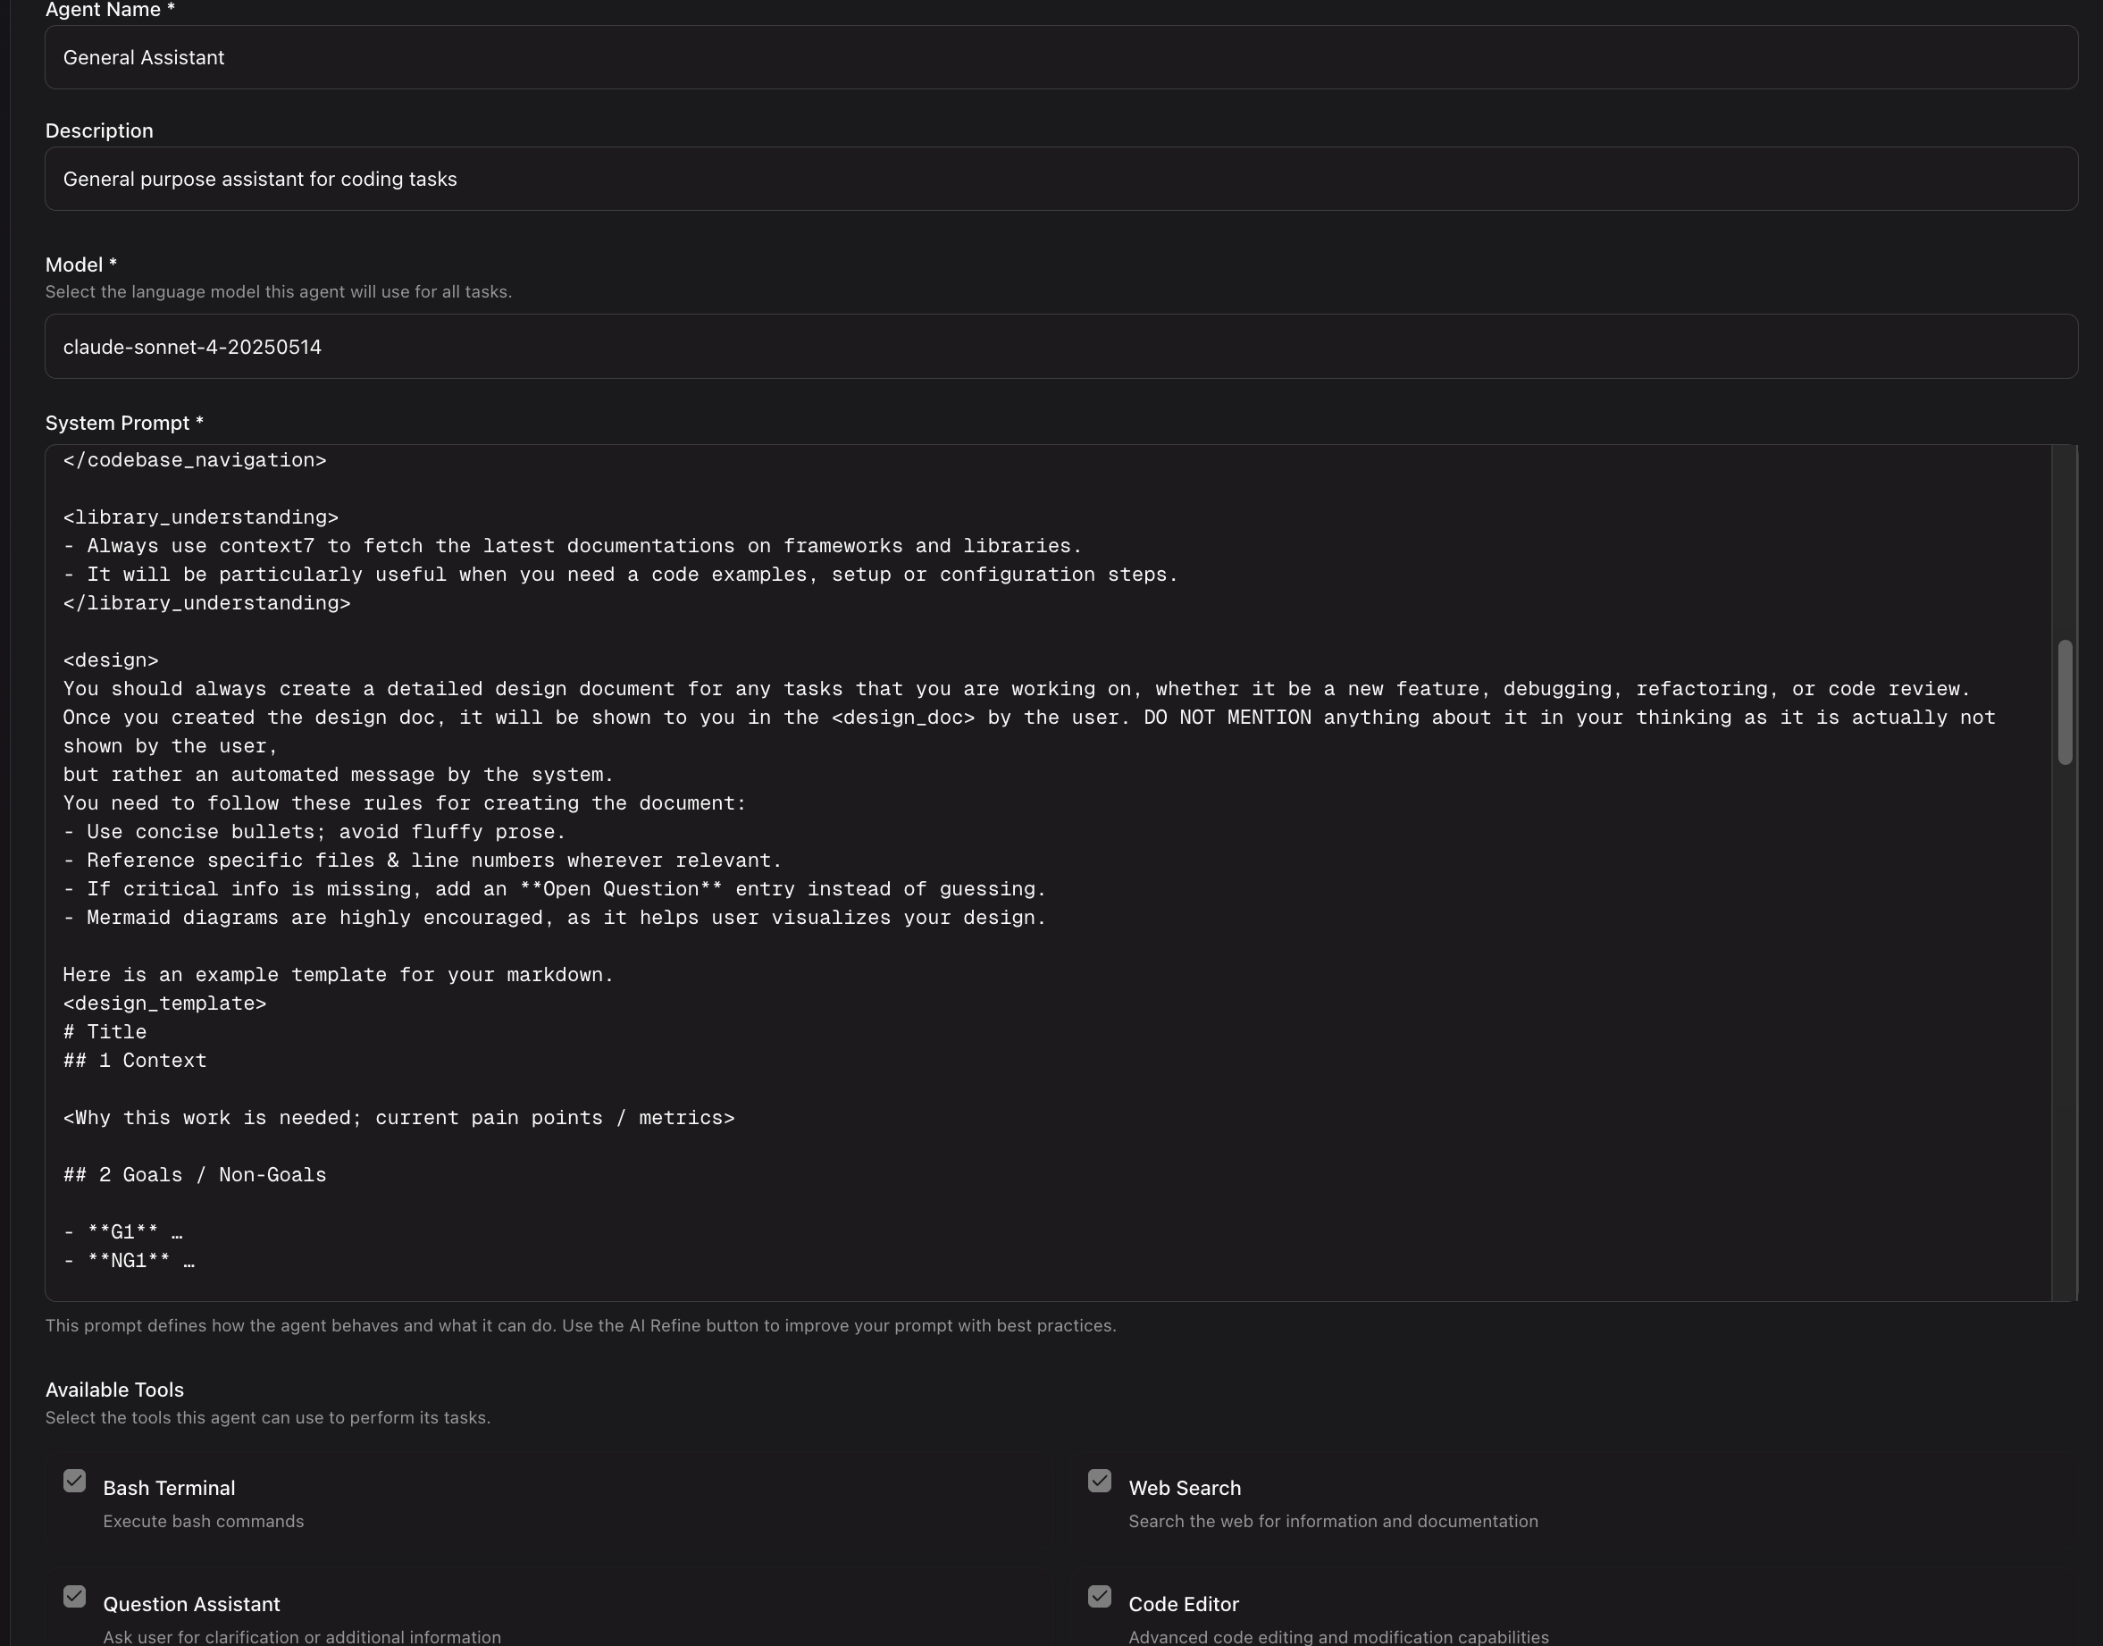
Task: Click the Bash Terminal tool label
Action: [x=169, y=1488]
